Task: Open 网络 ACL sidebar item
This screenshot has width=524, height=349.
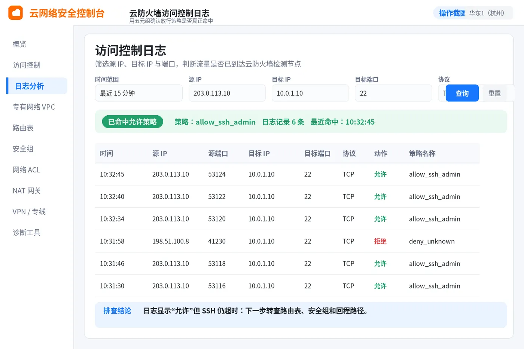Action: coord(27,170)
